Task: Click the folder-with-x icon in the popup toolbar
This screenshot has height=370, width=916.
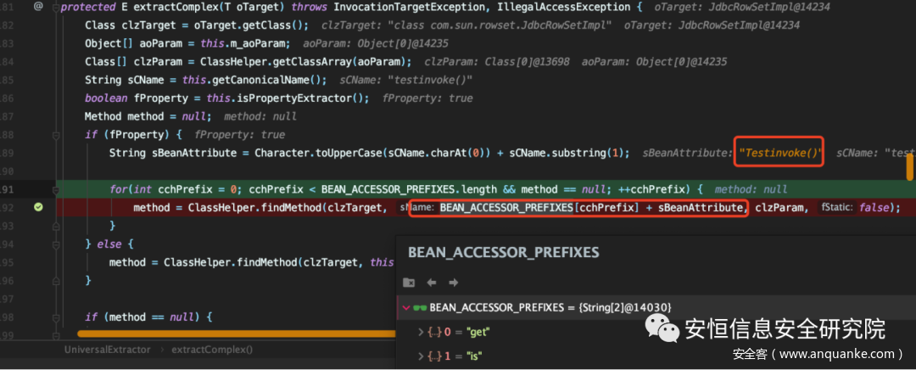Action: coord(409,283)
